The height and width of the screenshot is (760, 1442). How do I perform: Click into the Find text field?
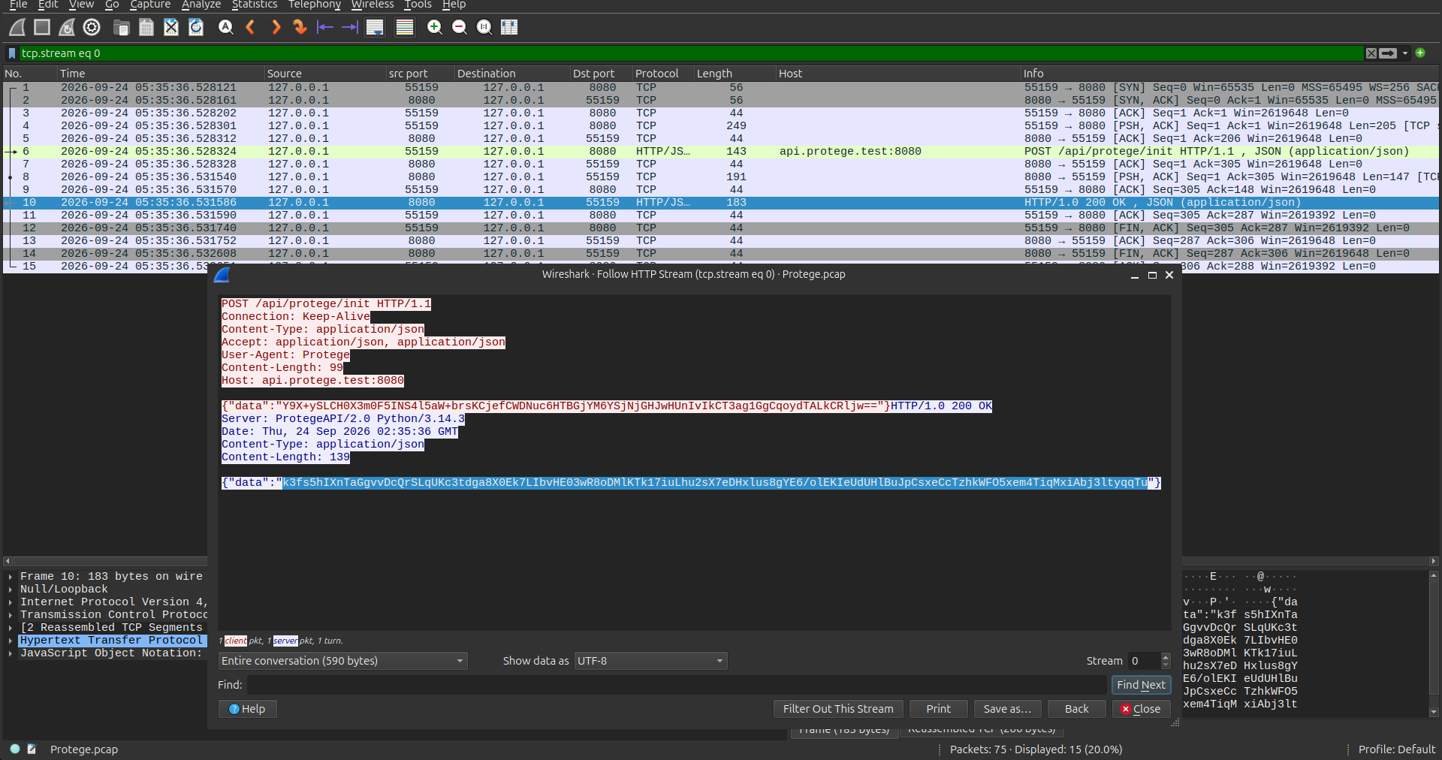677,685
